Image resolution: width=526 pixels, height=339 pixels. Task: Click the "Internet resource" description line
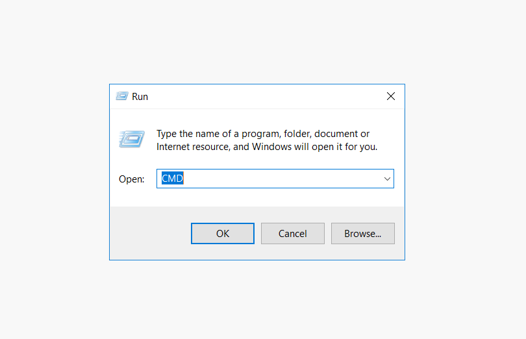click(x=267, y=147)
